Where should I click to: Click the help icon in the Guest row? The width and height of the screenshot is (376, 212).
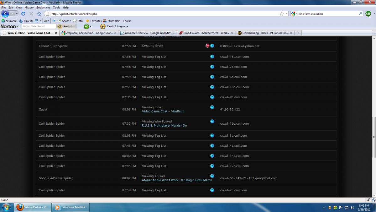pyautogui.click(x=212, y=107)
